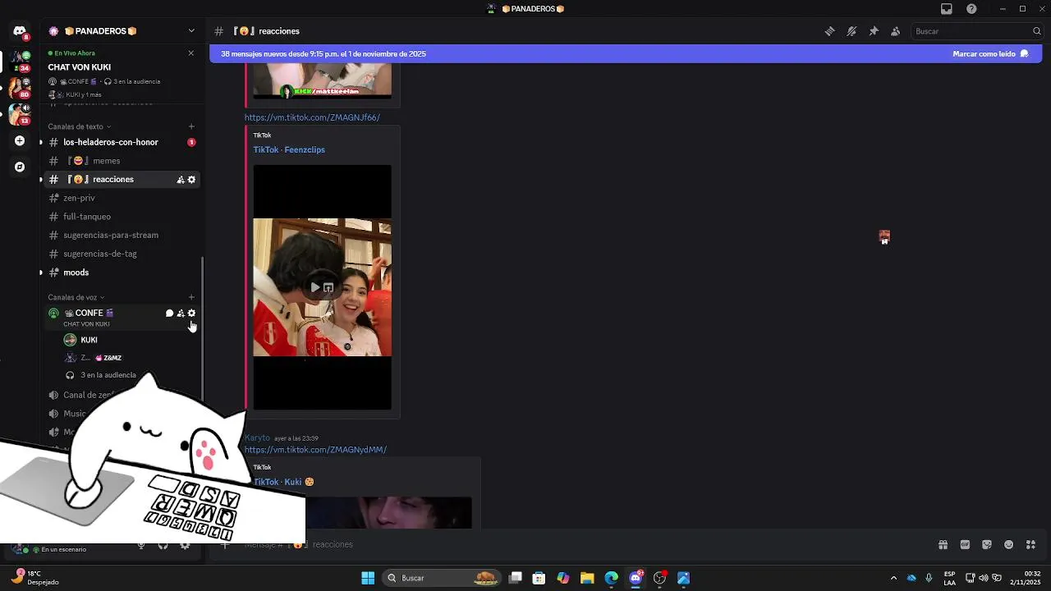The width and height of the screenshot is (1051, 591).
Task: Invite people to CONFE stage icon
Action: coord(181,314)
